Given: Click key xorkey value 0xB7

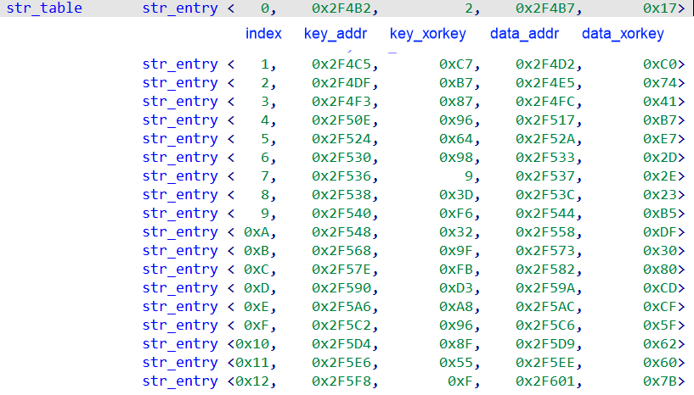Looking at the screenshot, I should (x=455, y=82).
